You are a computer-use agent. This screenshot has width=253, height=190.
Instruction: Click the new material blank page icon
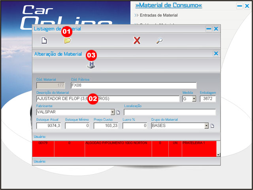point(45,40)
